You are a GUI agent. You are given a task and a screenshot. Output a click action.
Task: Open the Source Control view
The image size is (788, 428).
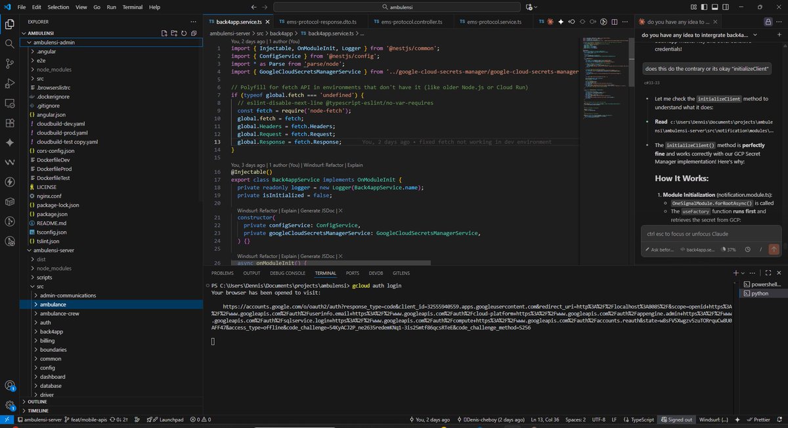[x=9, y=63]
